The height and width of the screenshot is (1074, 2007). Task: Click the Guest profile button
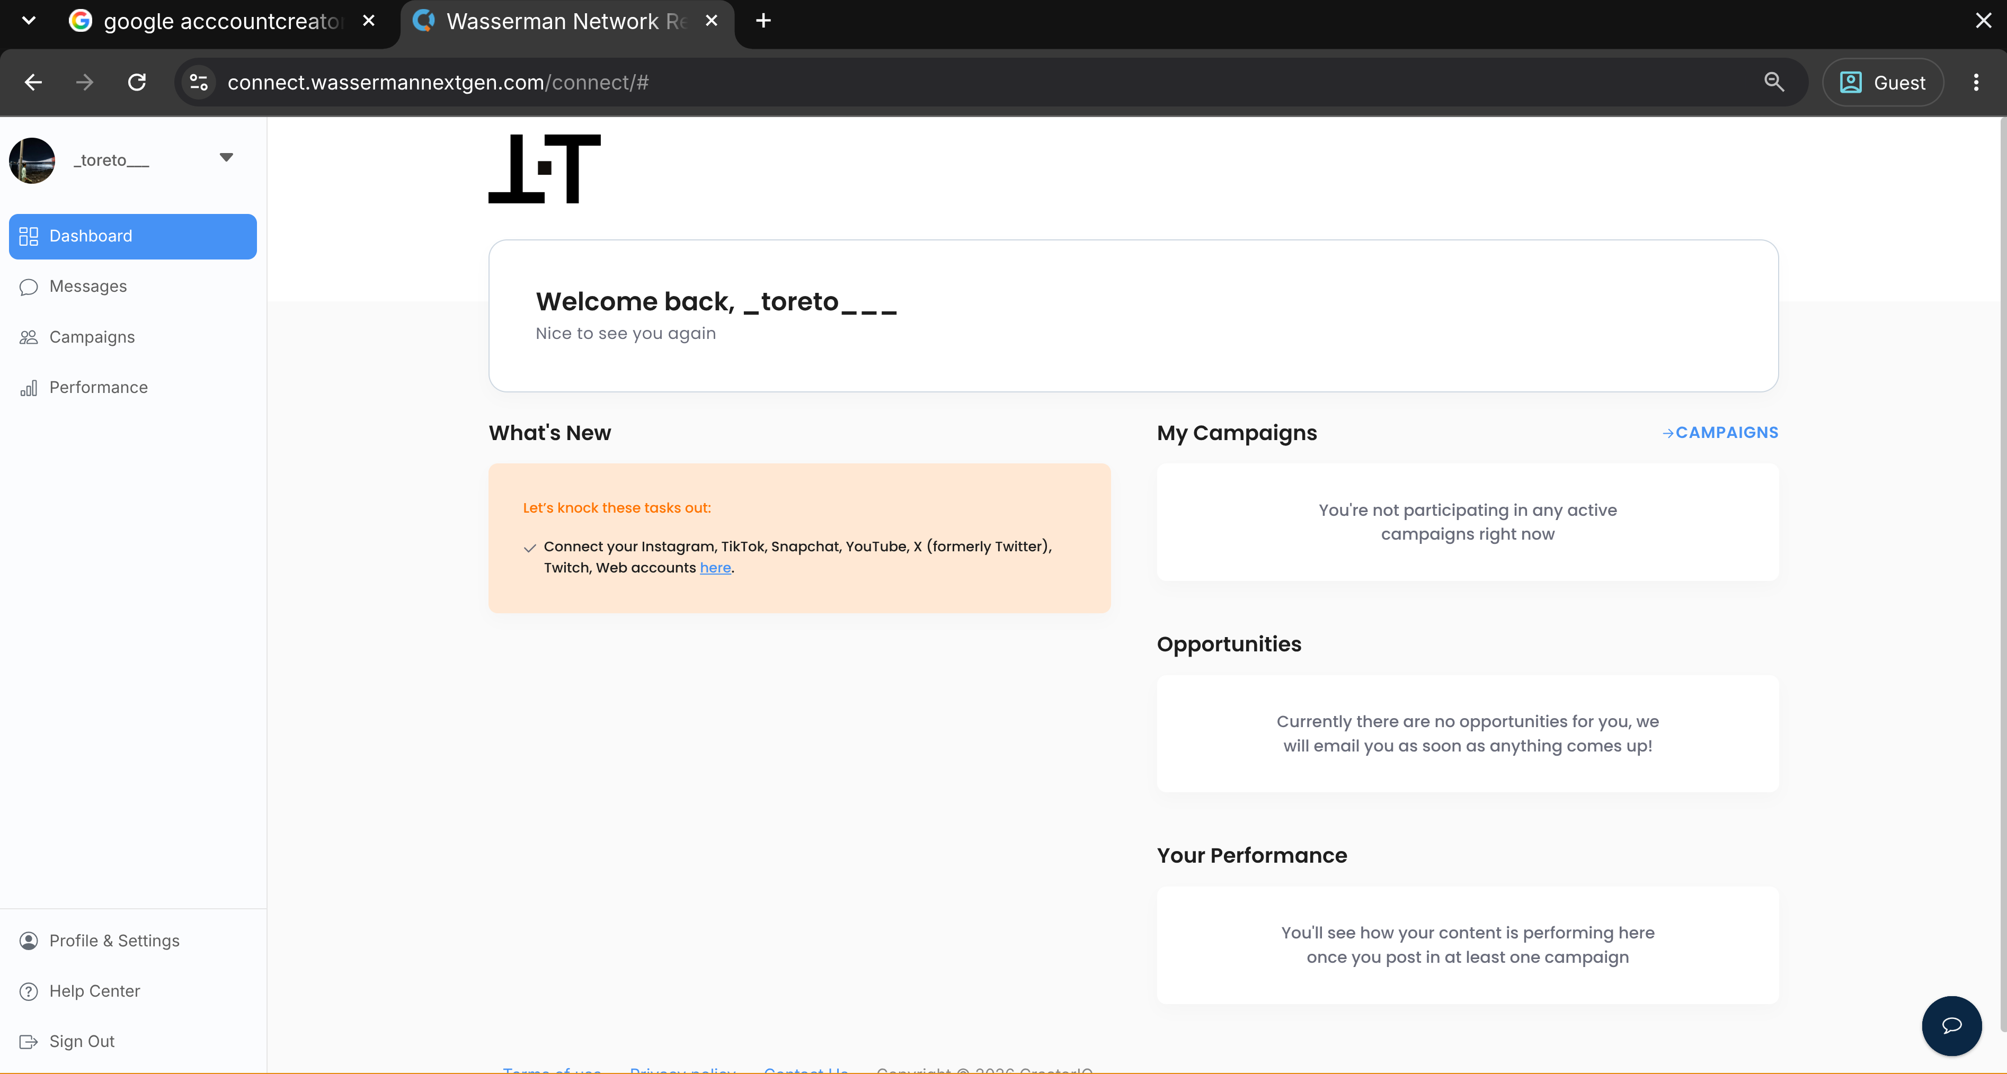[x=1882, y=82]
